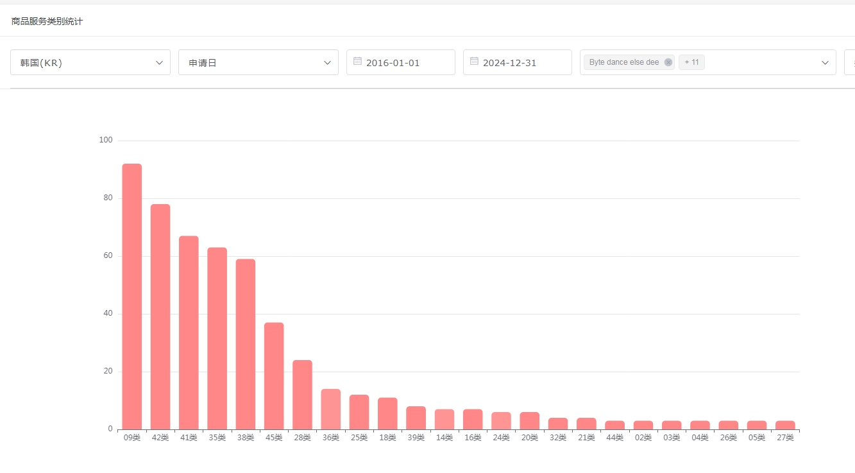The image size is (855, 473).
Task: Open the 申请日 date type dropdown
Action: pyautogui.click(x=258, y=62)
